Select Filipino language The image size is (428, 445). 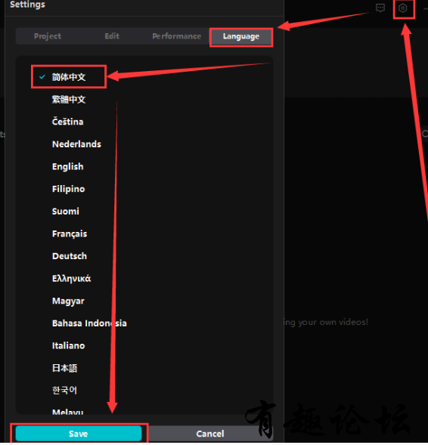click(x=69, y=189)
